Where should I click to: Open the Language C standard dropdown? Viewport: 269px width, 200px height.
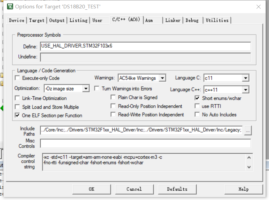point(245,78)
